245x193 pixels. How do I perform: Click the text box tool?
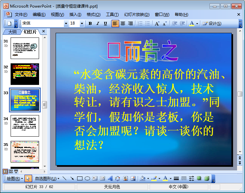(x=95, y=178)
